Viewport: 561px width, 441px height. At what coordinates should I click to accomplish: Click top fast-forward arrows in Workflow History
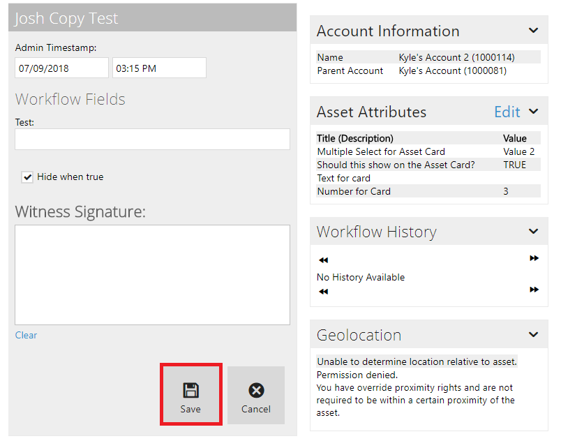pyautogui.click(x=534, y=258)
